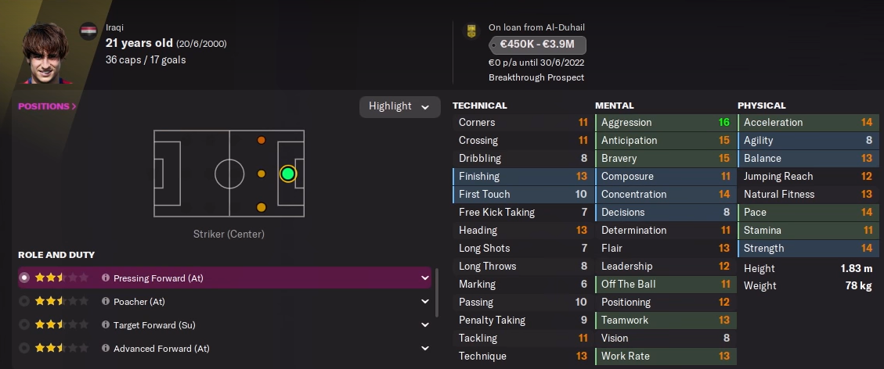The width and height of the screenshot is (884, 369).
Task: Click the top orange position dot on pitch
Action: (261, 141)
